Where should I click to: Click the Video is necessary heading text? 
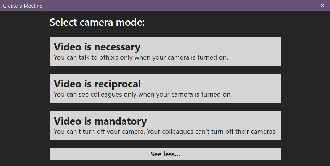point(97,47)
